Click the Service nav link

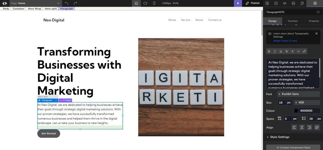click(x=185, y=20)
